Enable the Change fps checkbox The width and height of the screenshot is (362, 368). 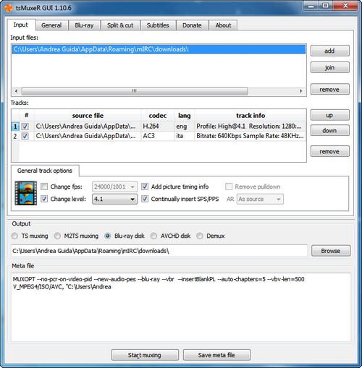44,187
